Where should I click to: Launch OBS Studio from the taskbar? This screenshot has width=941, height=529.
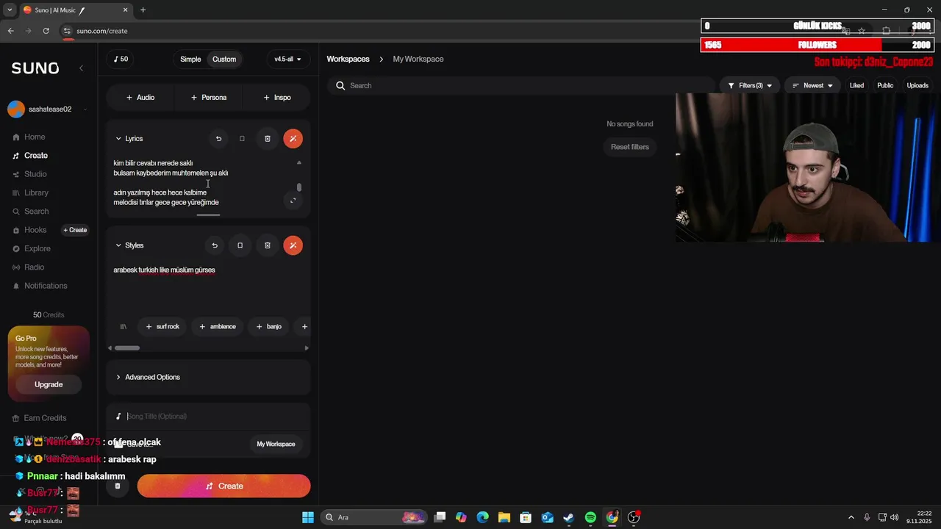(634, 517)
